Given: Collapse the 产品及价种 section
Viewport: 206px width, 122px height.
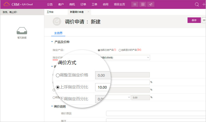Looking at the screenshot, I should tap(52, 42).
